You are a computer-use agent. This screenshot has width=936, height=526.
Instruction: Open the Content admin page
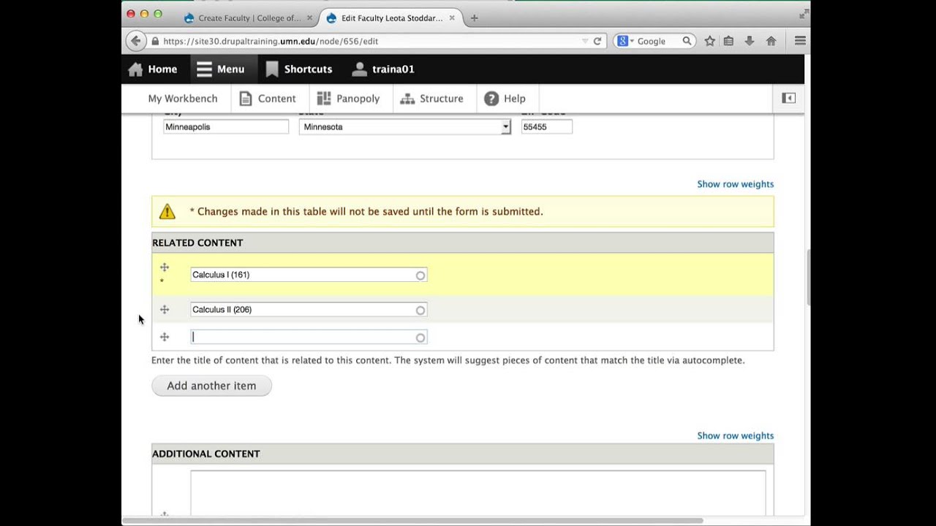click(x=267, y=99)
